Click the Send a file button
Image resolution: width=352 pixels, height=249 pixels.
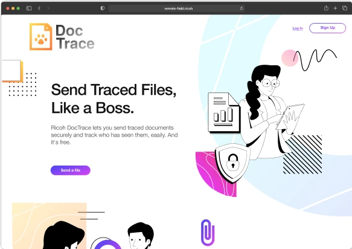71,170
